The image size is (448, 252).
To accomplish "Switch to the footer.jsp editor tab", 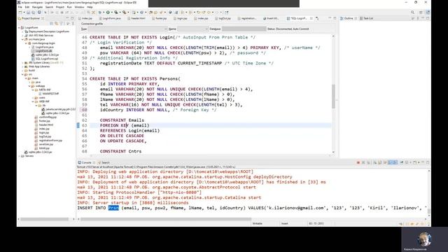I will 160,18.
